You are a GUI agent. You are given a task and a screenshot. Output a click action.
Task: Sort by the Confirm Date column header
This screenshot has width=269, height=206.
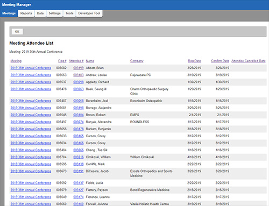pos(220,61)
